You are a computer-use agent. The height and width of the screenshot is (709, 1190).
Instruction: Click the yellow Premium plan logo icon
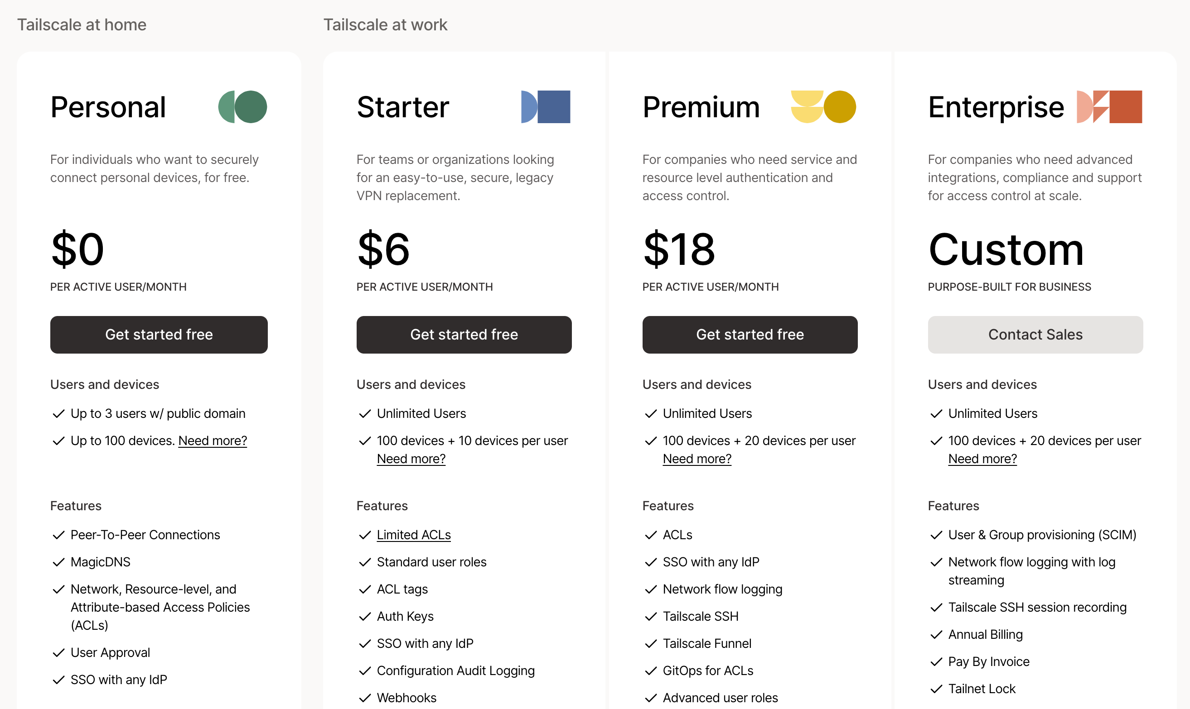[x=823, y=107]
